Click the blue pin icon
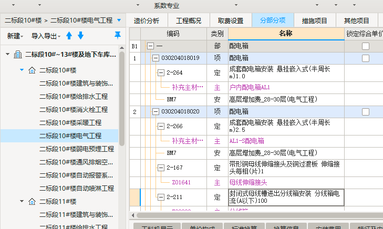Screen dimensions: 383x229 tap(118, 35)
